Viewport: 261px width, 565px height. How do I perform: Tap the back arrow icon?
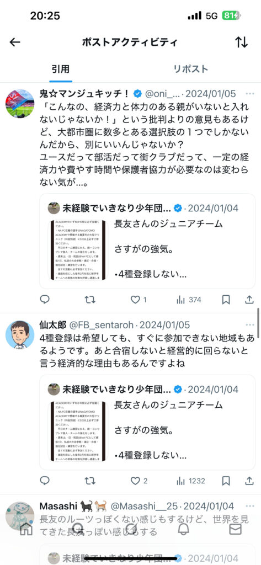tap(15, 42)
